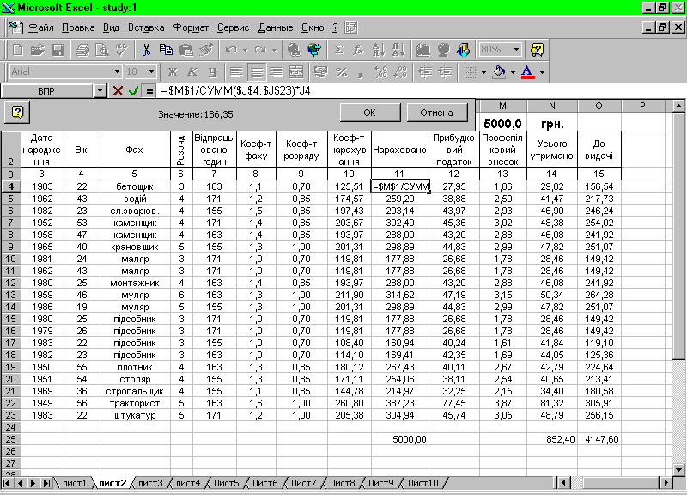
Task: Open the Формат menu
Action: tap(191, 27)
